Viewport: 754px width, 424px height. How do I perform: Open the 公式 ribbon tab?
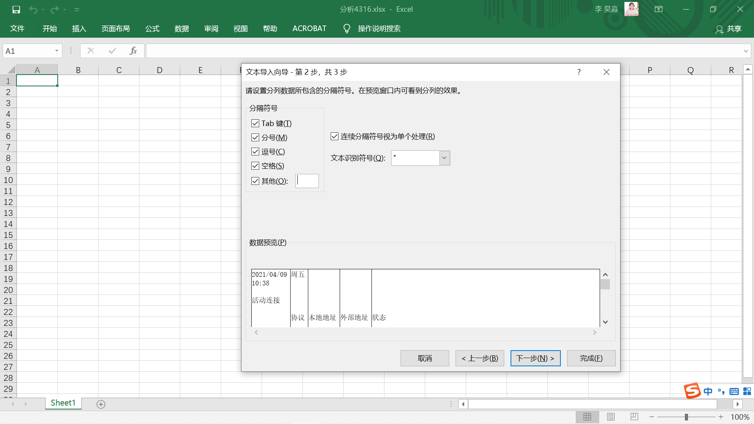pyautogui.click(x=152, y=28)
